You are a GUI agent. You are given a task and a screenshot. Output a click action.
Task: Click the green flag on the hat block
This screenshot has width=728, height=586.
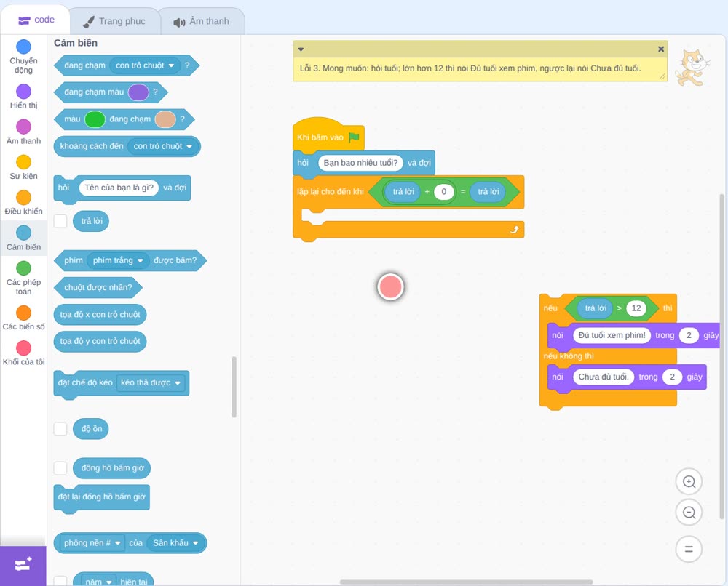point(355,137)
